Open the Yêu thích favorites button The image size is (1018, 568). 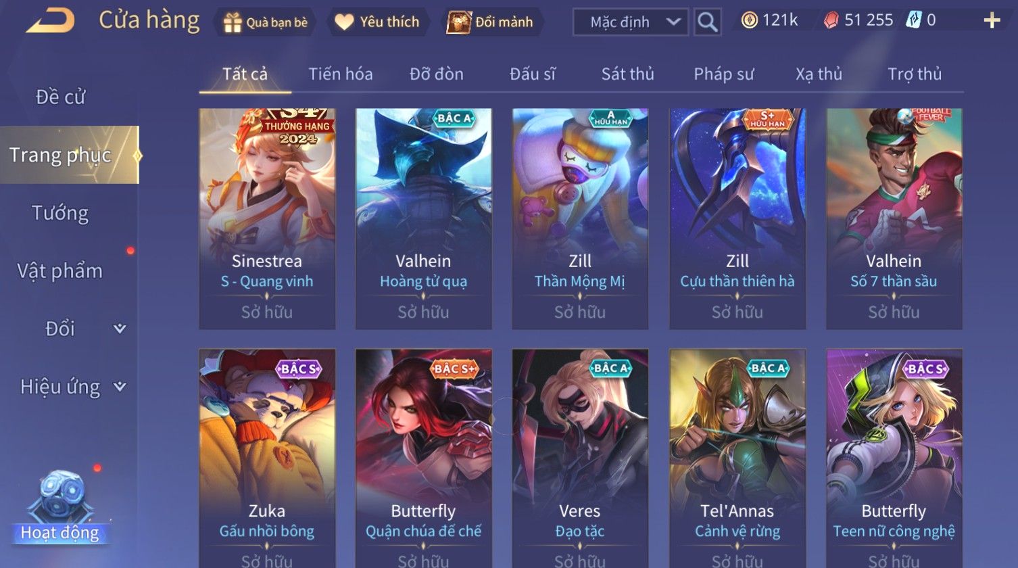[377, 22]
